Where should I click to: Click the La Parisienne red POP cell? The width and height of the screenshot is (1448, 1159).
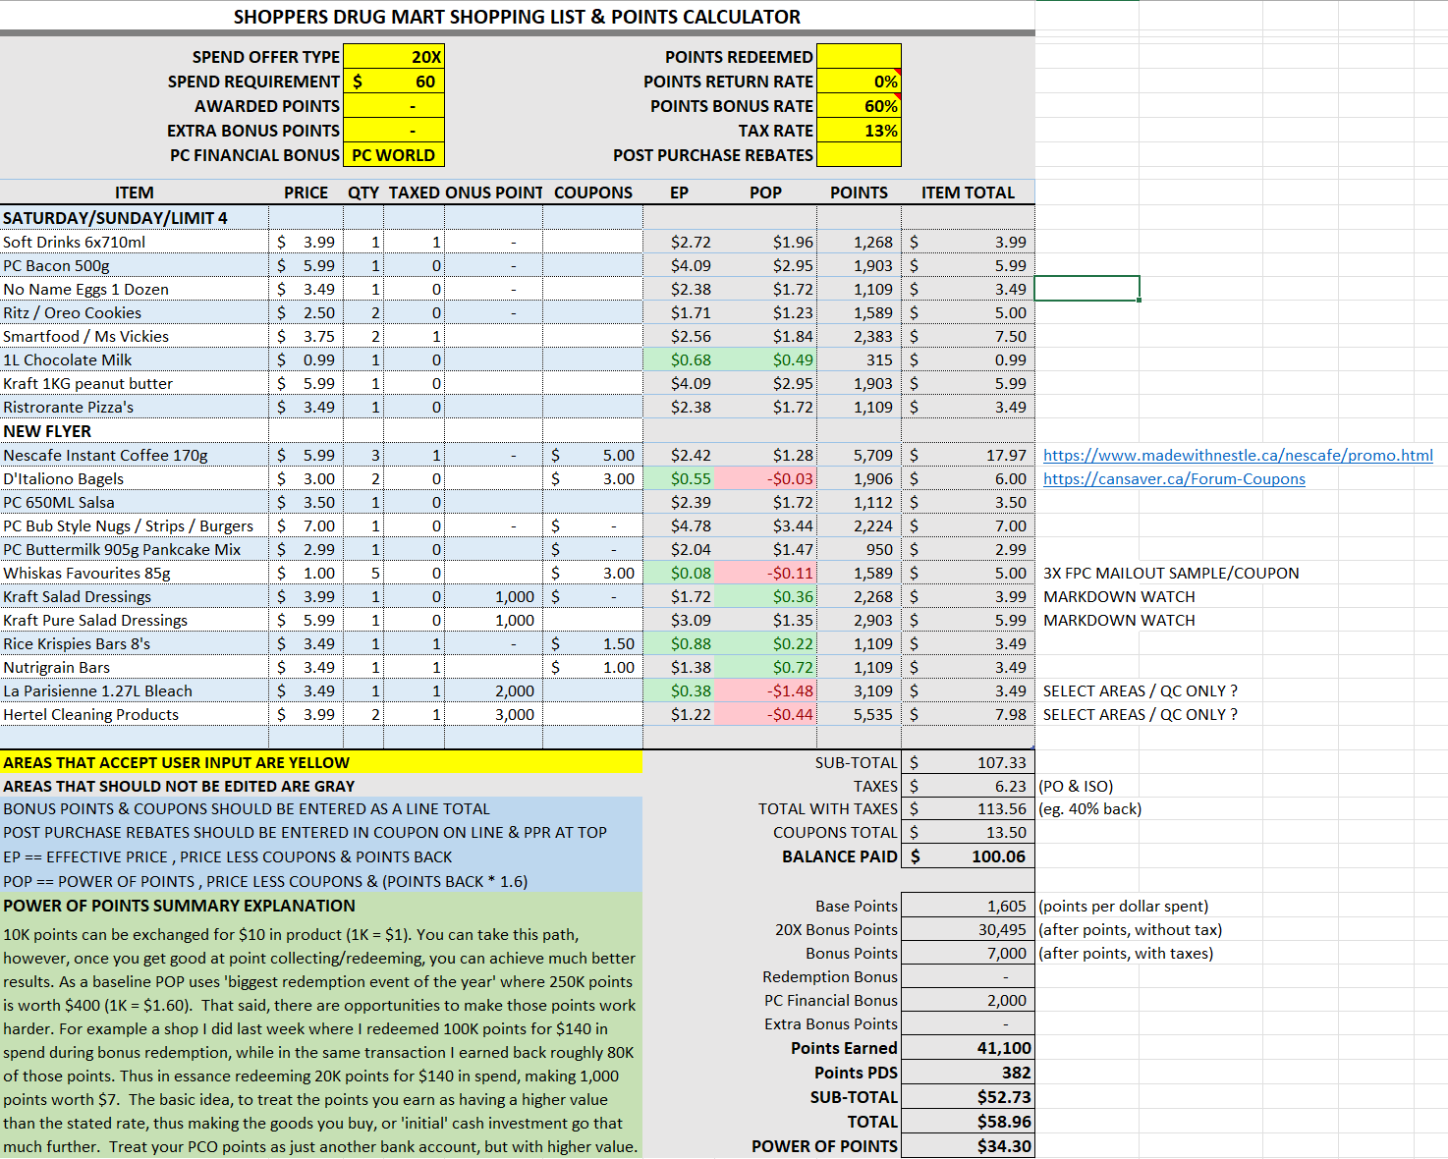pos(766,690)
